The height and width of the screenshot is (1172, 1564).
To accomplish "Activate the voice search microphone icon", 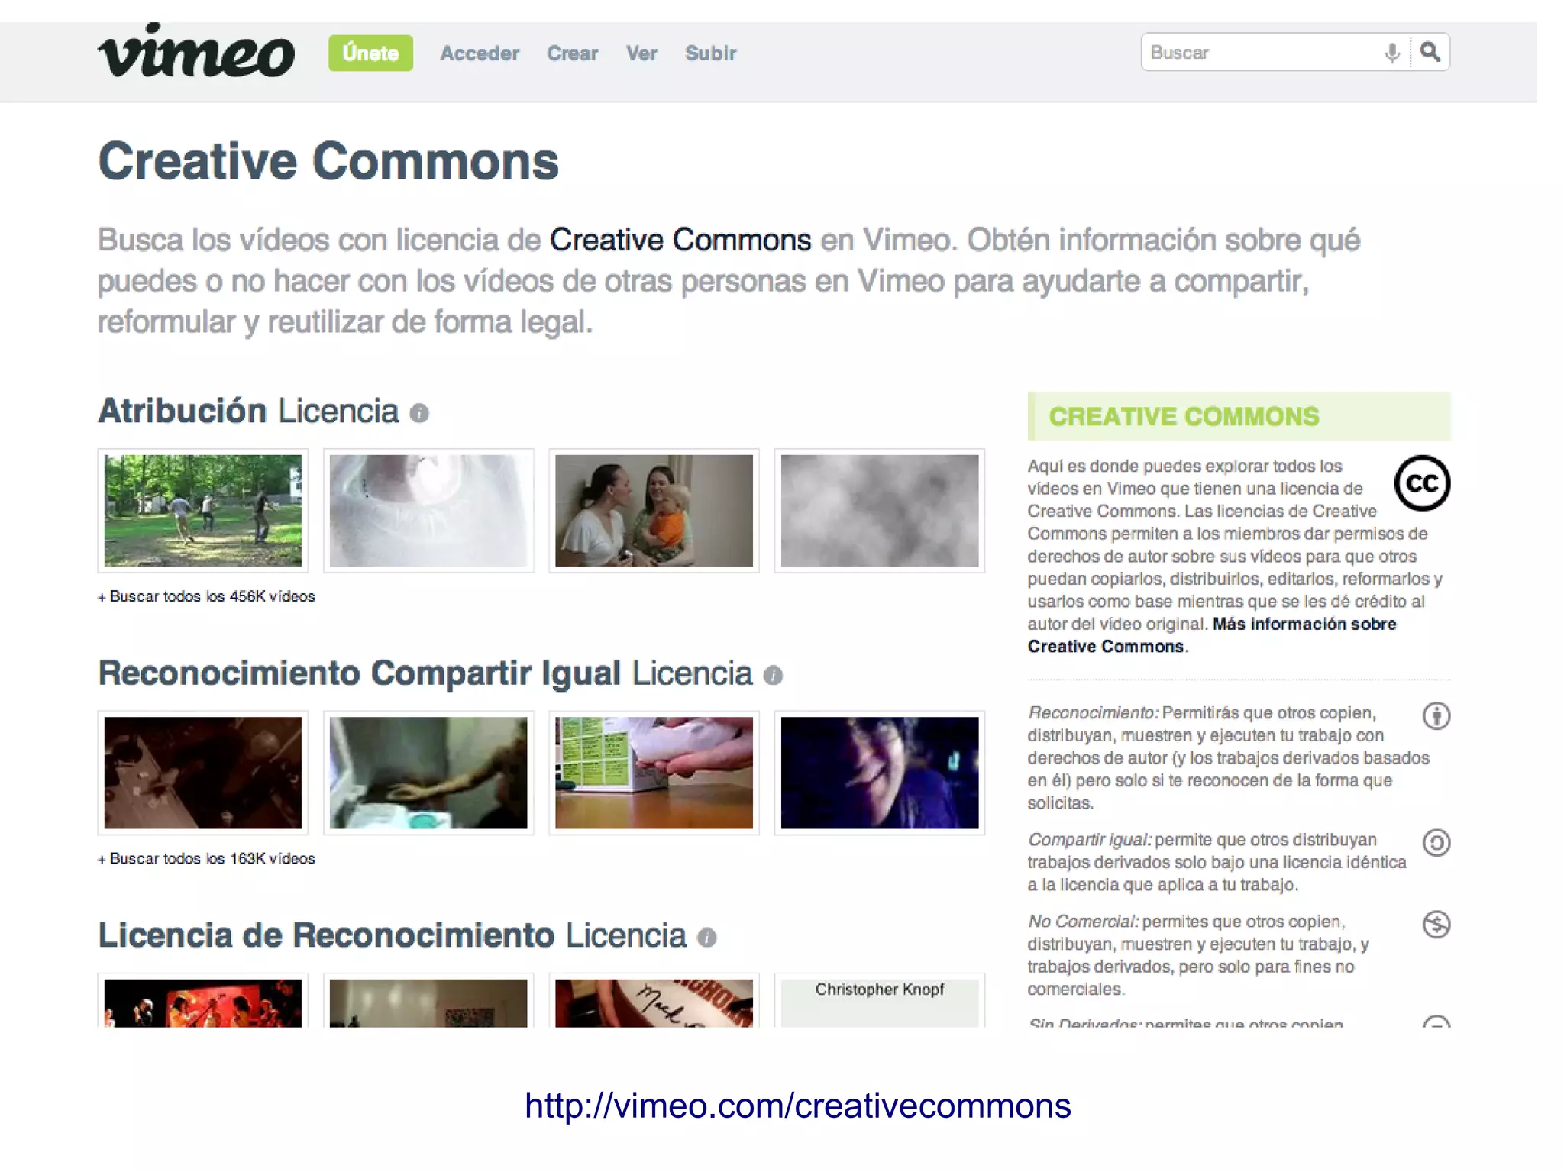I will click(x=1391, y=52).
